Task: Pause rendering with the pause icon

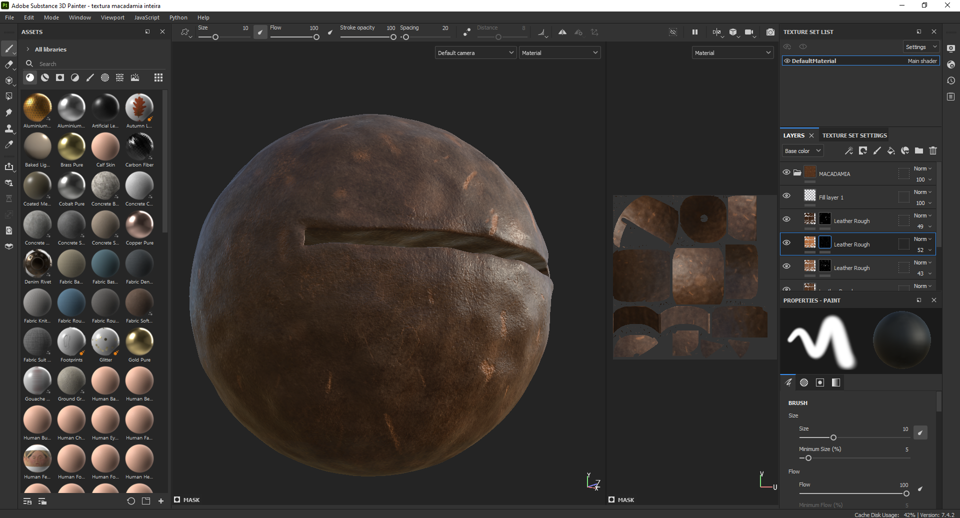Action: [x=694, y=32]
